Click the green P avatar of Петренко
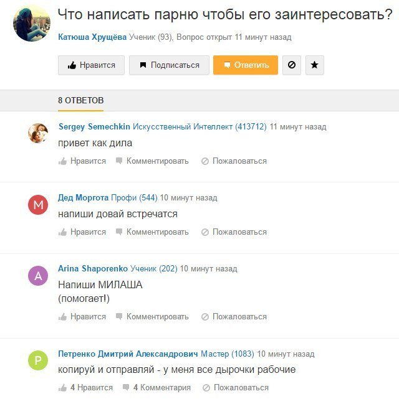 tap(38, 360)
